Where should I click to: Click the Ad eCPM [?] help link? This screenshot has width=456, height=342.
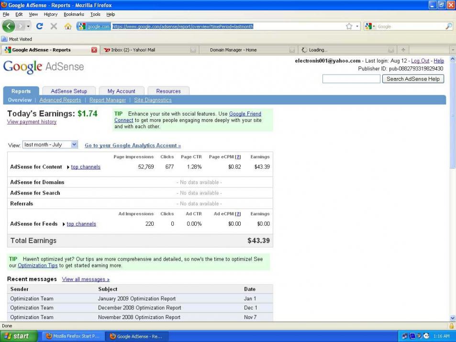pyautogui.click(x=238, y=214)
